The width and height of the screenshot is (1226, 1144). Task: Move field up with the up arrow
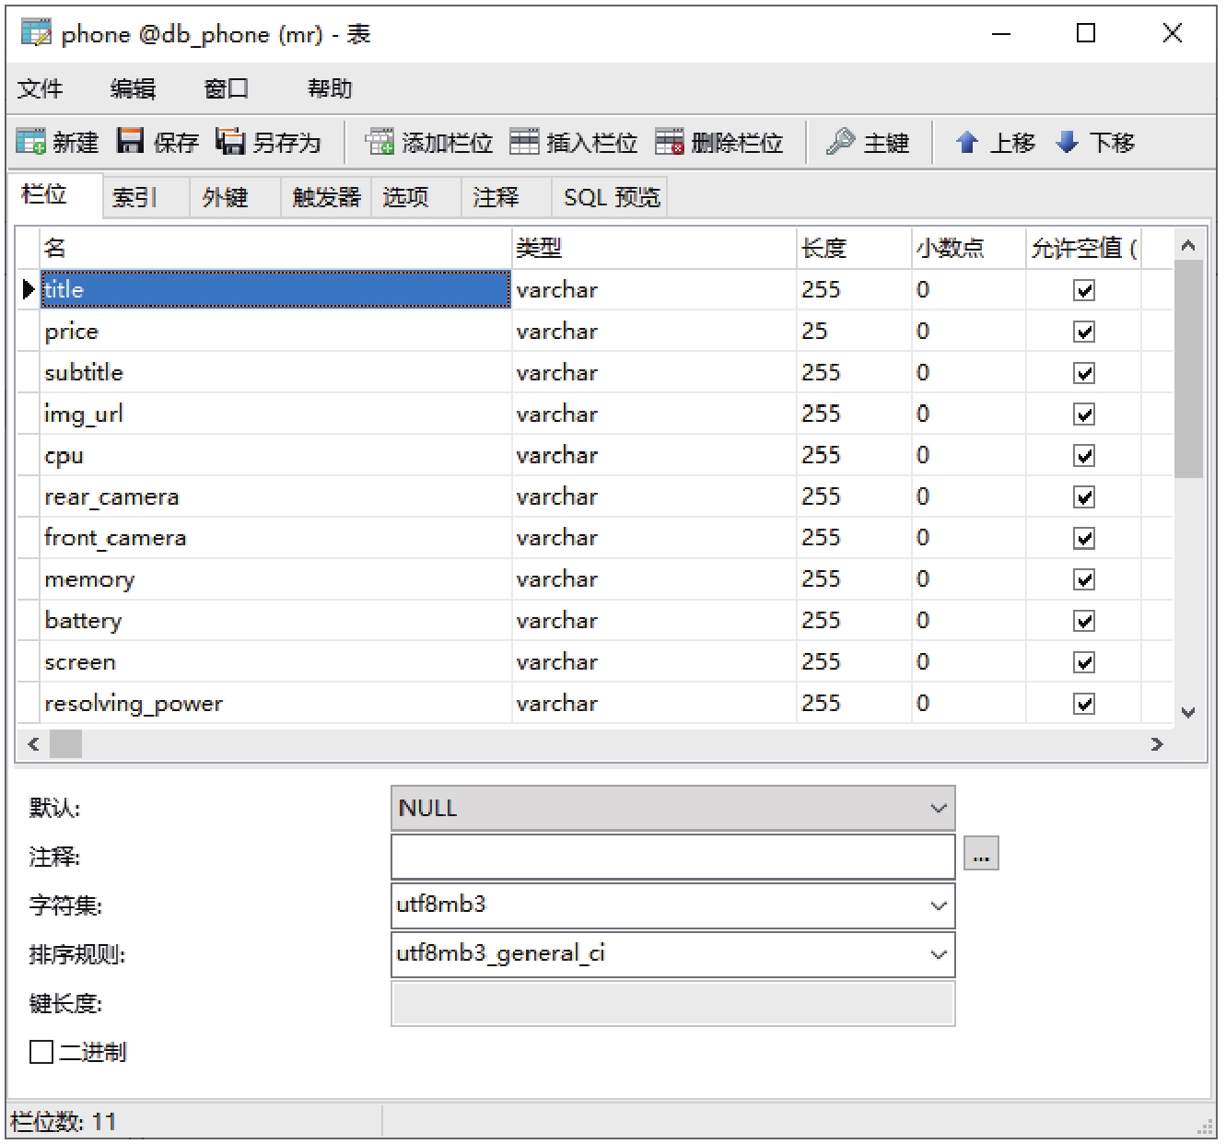pos(966,142)
